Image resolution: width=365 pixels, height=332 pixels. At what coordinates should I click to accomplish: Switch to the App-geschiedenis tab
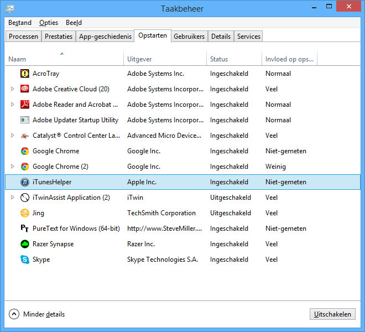(x=105, y=37)
